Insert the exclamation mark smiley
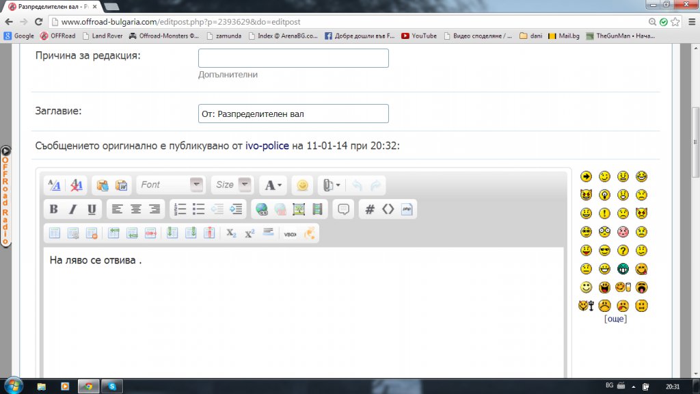The image size is (700, 394). pyautogui.click(x=604, y=213)
